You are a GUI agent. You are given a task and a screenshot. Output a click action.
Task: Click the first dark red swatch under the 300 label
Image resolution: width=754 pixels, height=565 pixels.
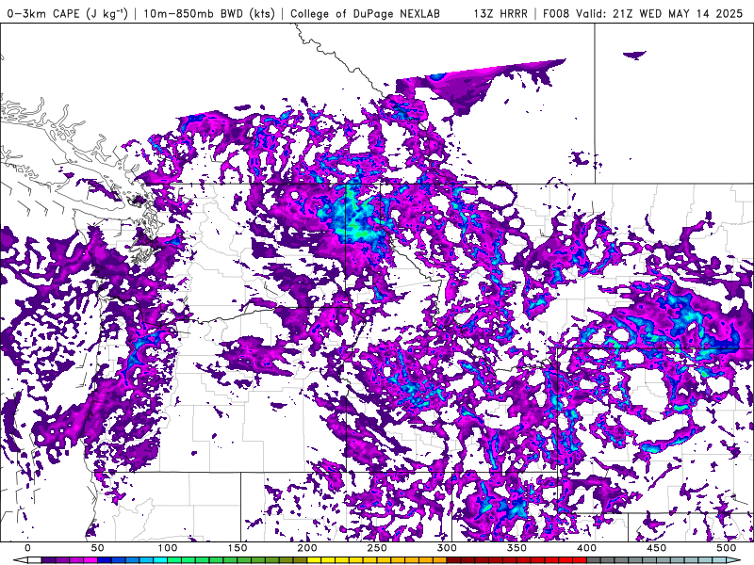click(453, 560)
